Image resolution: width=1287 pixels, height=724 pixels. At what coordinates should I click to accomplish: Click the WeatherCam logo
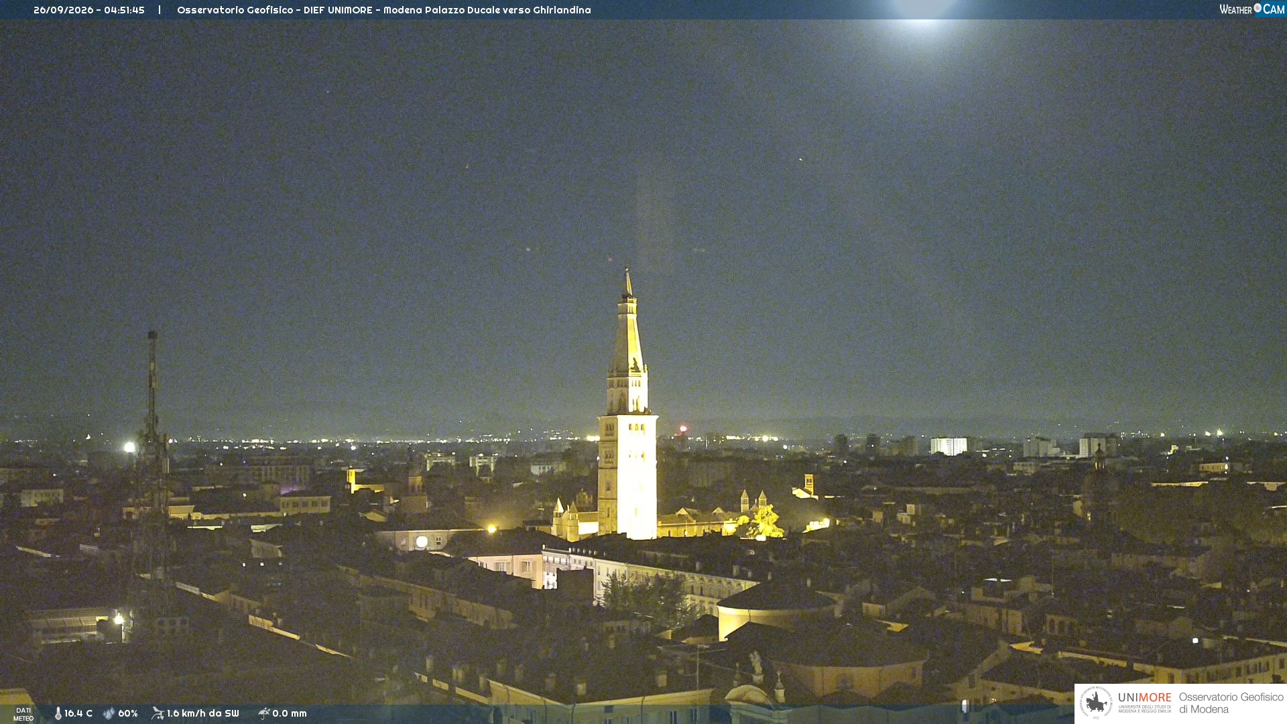click(x=1251, y=9)
